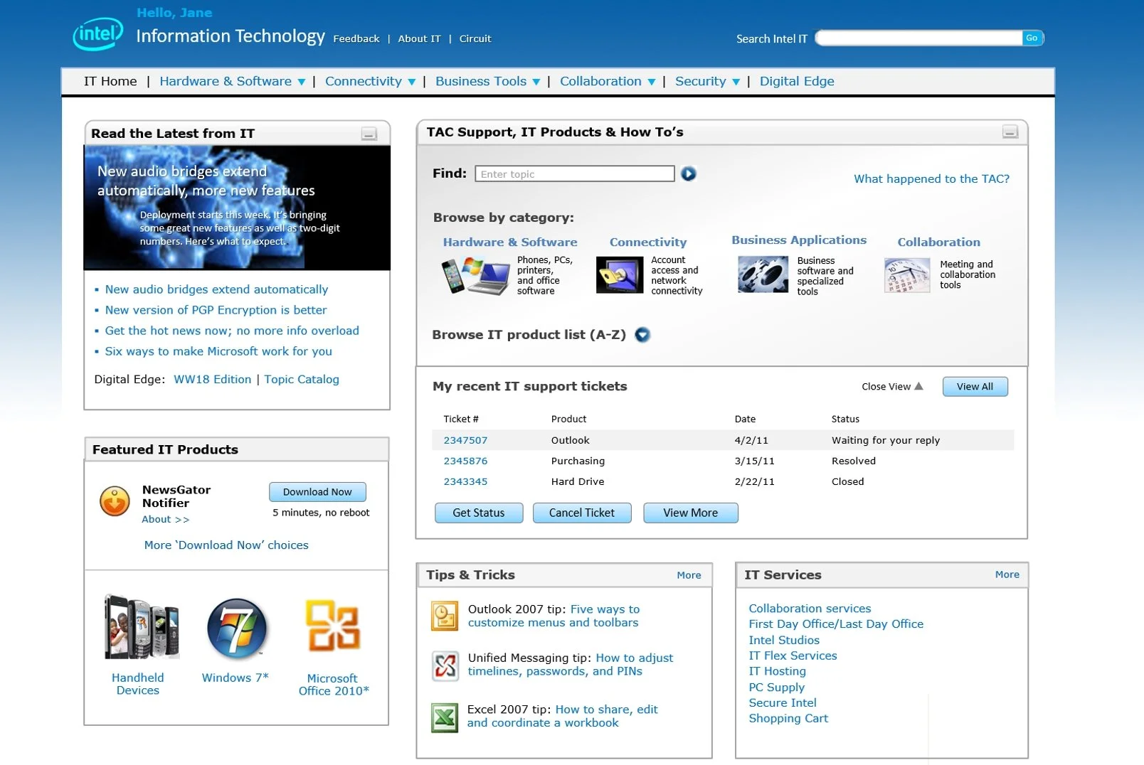The image size is (1144, 765).
Task: Open Five ways to customize menus tip
Action: point(554,616)
